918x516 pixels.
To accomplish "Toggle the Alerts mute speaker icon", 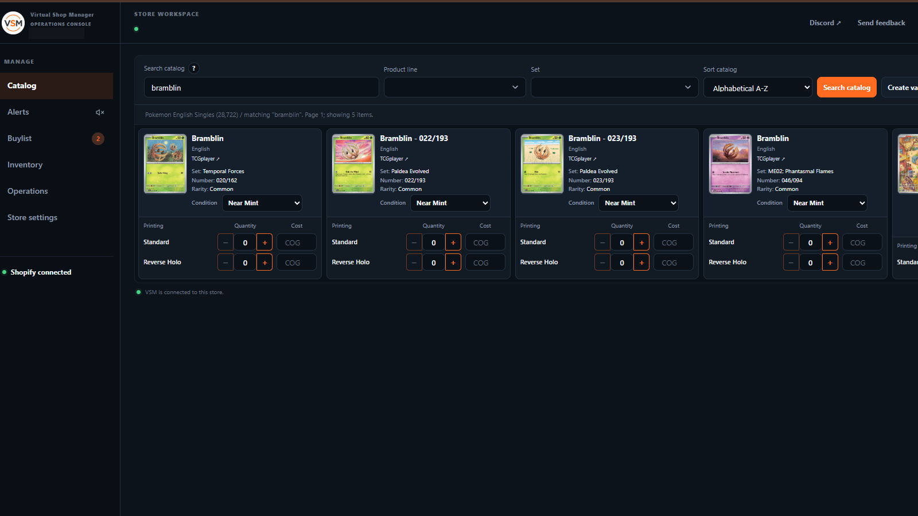I will pos(100,112).
